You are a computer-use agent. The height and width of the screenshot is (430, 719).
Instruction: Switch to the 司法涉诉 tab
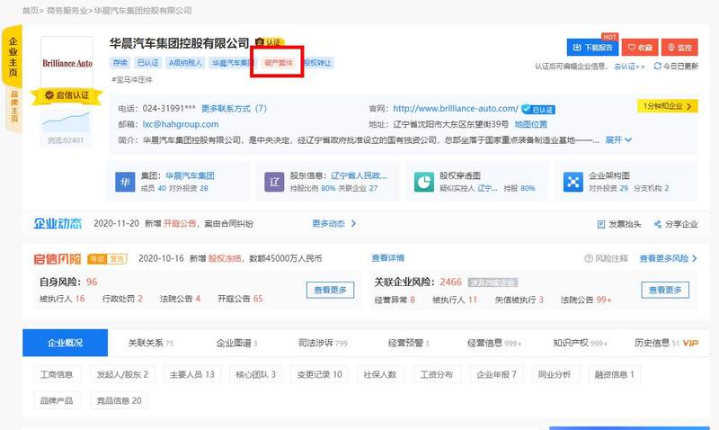tap(323, 343)
